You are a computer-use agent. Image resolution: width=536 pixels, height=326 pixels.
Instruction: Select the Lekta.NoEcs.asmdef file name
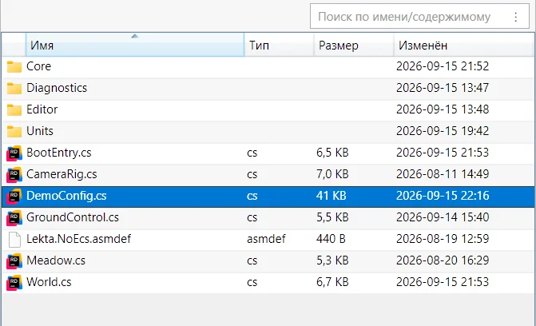coord(78,239)
